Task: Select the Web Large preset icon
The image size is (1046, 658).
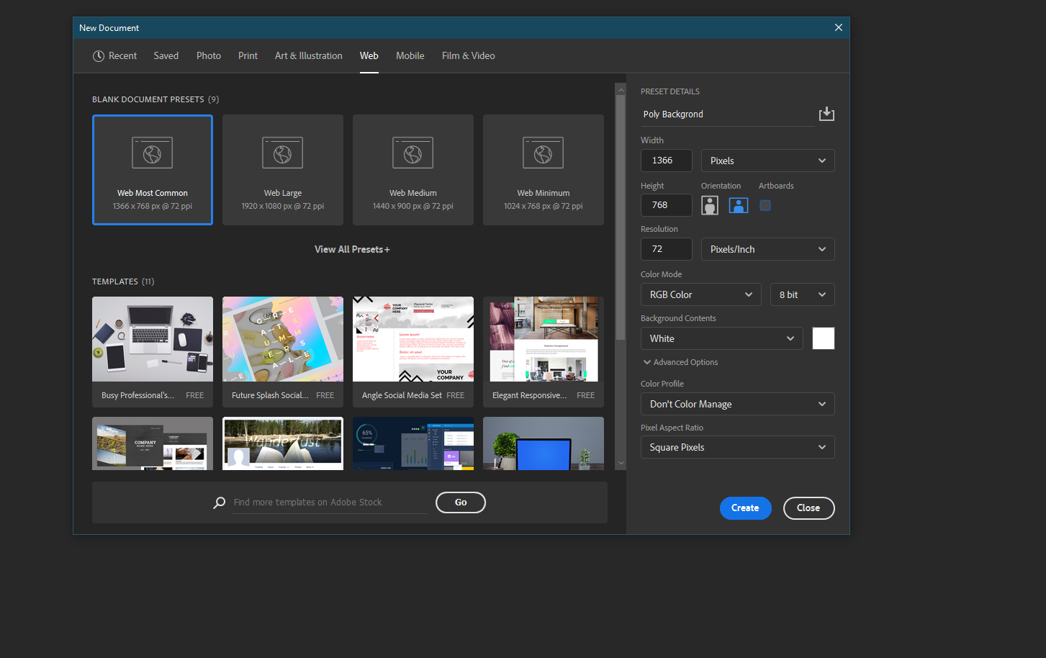Action: [282, 153]
